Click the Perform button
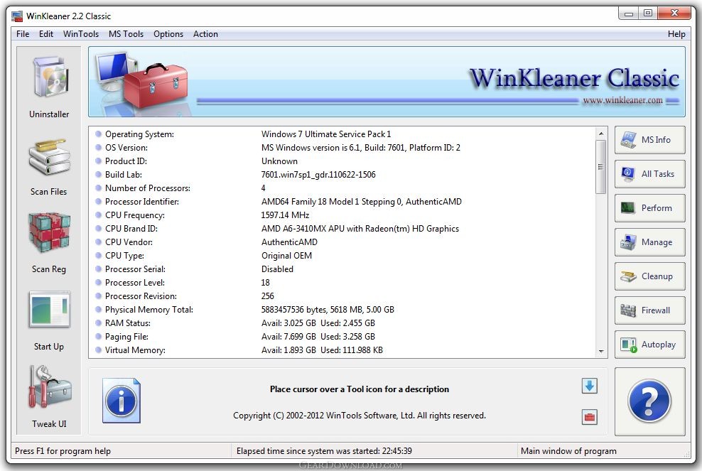This screenshot has height=471, width=702. tap(649, 208)
